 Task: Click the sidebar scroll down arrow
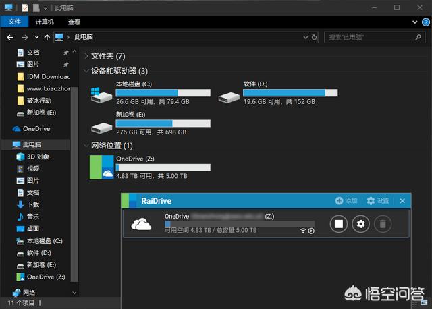pyautogui.click(x=74, y=293)
